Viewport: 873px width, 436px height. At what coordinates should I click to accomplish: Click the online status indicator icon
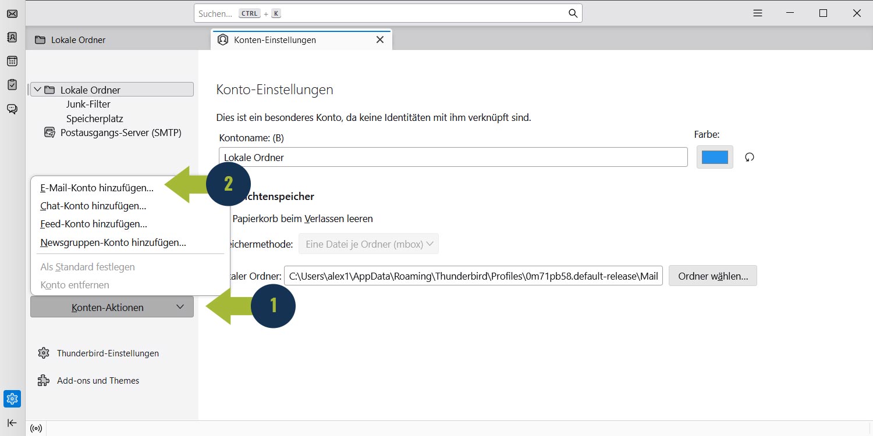36,428
